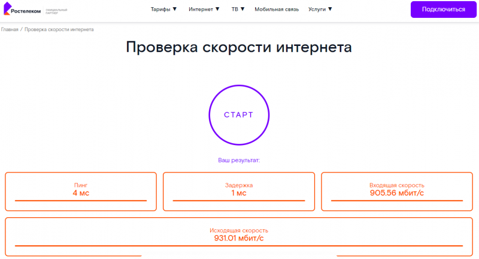Click the Подключиться button
Viewport: 479px width, 259px height.
[x=443, y=10]
